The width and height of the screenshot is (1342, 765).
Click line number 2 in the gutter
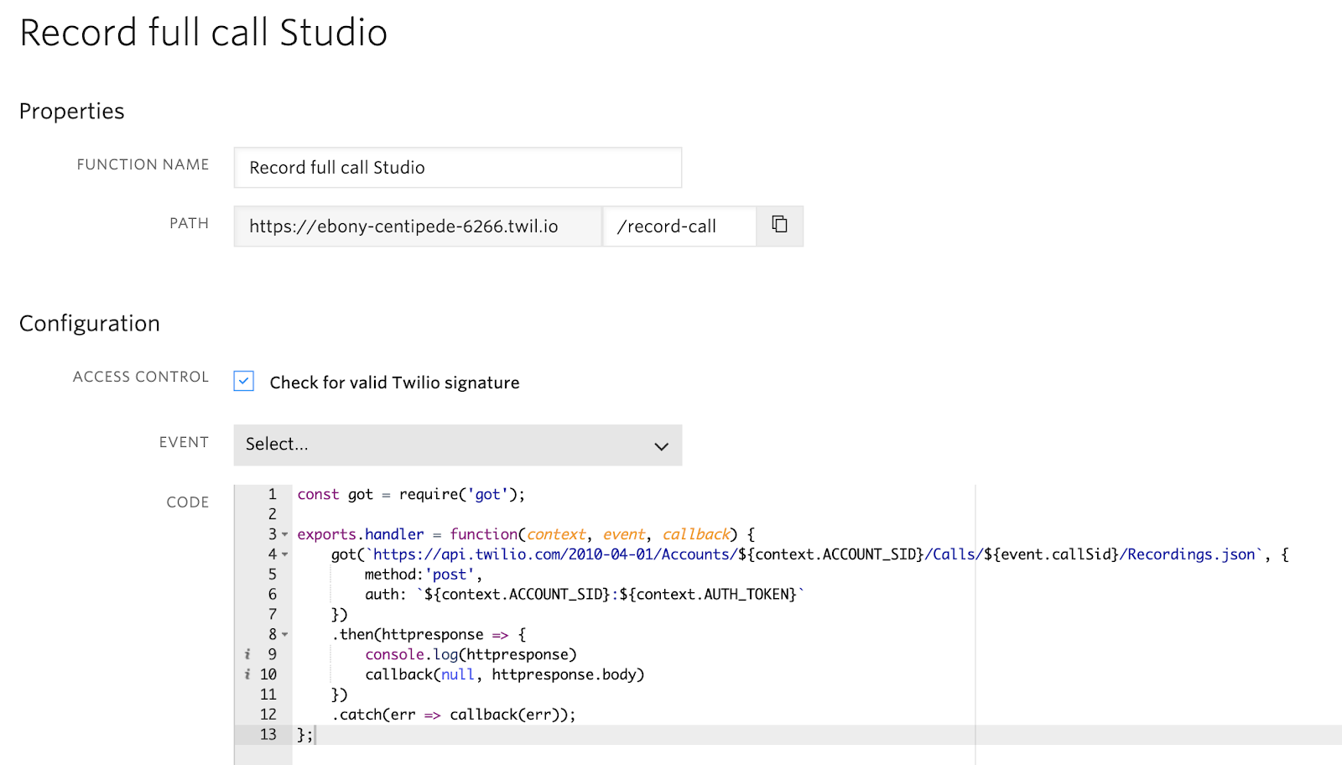click(x=273, y=514)
